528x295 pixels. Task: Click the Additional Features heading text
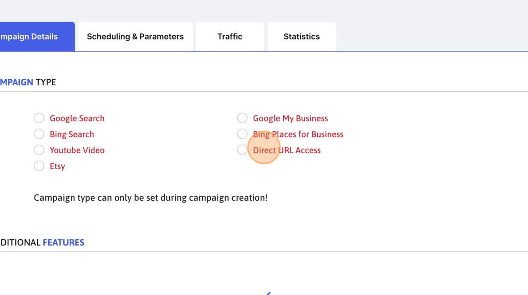tap(42, 243)
